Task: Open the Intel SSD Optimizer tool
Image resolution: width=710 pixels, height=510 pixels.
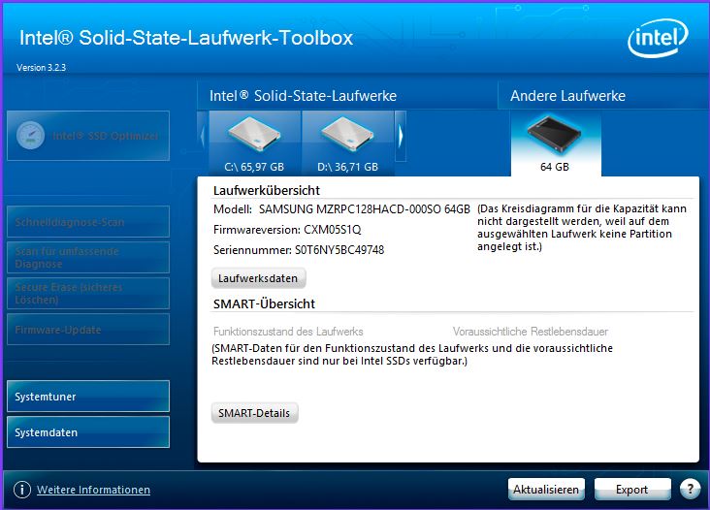Action: [x=88, y=136]
